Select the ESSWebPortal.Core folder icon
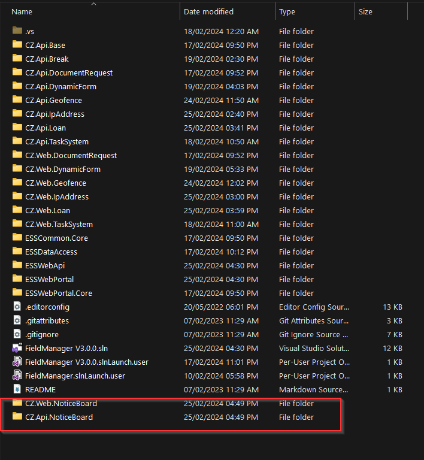Screen dimensions: 424x460 (17, 292)
